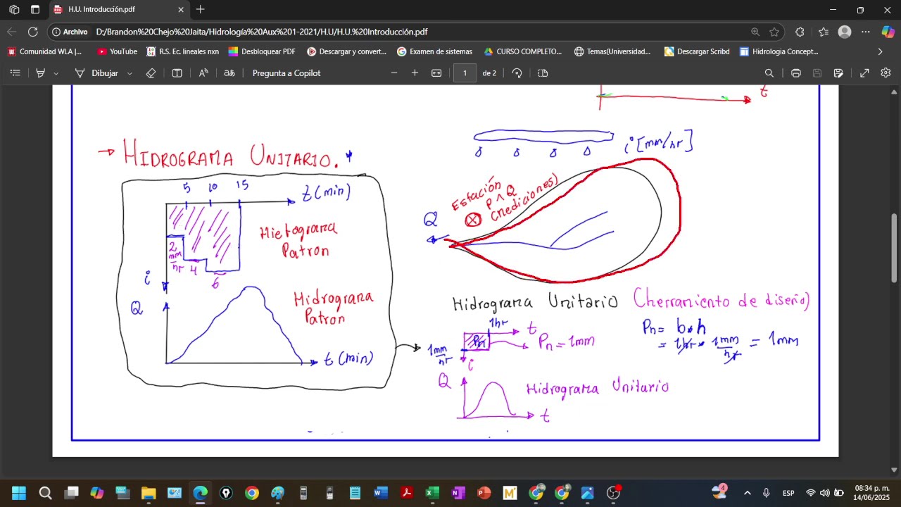This screenshot has height=507, width=901.
Task: Open Examen de sistemas bookmark
Action: click(x=434, y=51)
